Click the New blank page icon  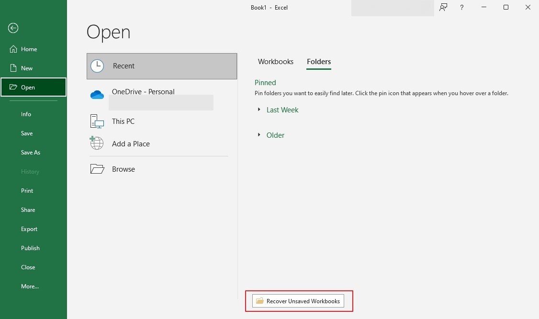pyautogui.click(x=13, y=68)
